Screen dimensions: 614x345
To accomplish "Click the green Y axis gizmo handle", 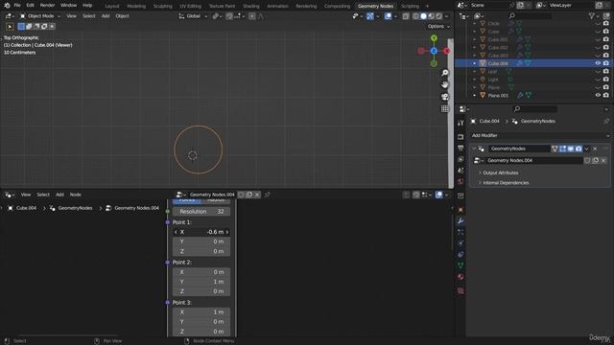I will pyautogui.click(x=434, y=38).
